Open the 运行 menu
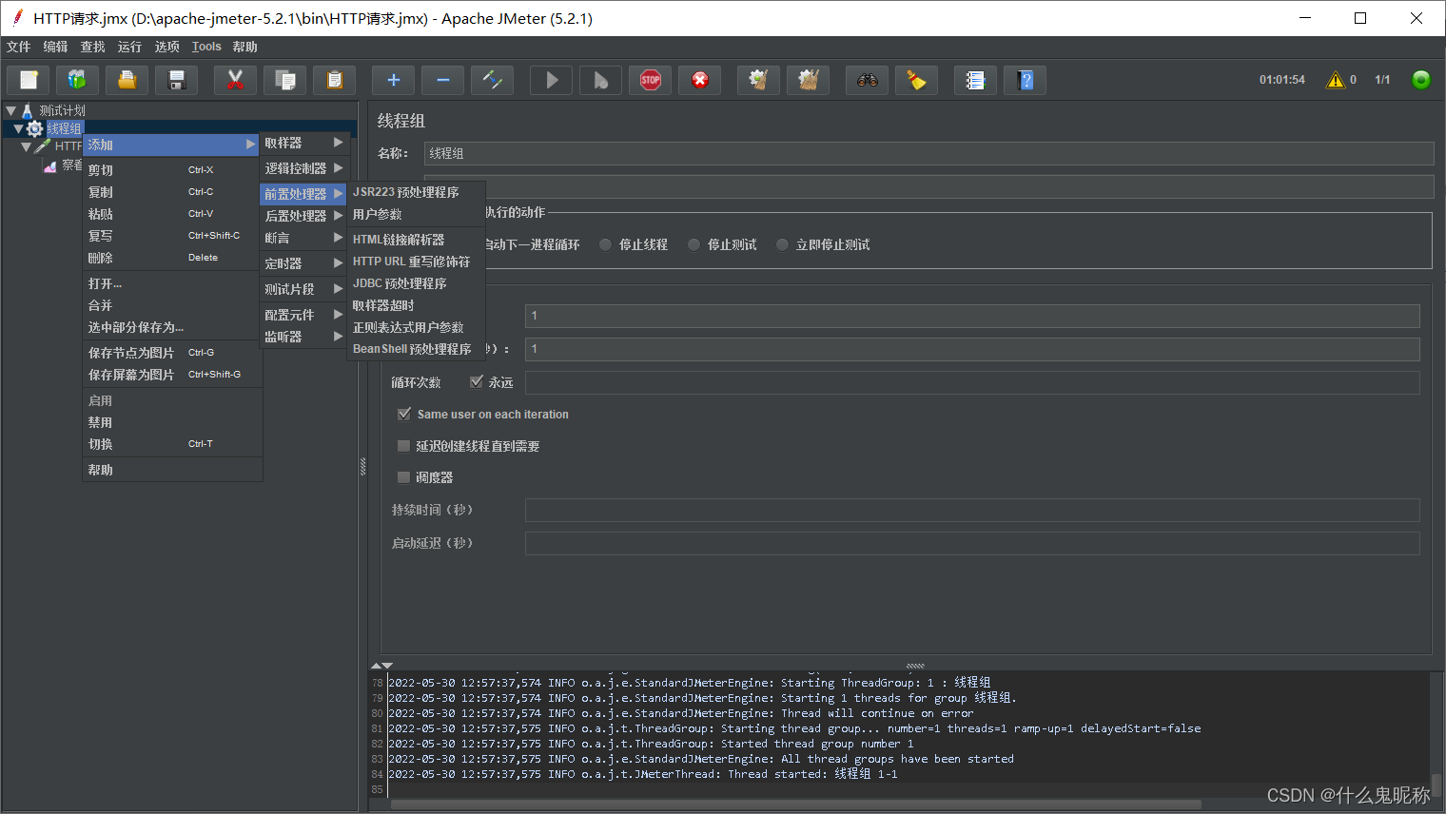The image size is (1446, 814). [x=129, y=47]
